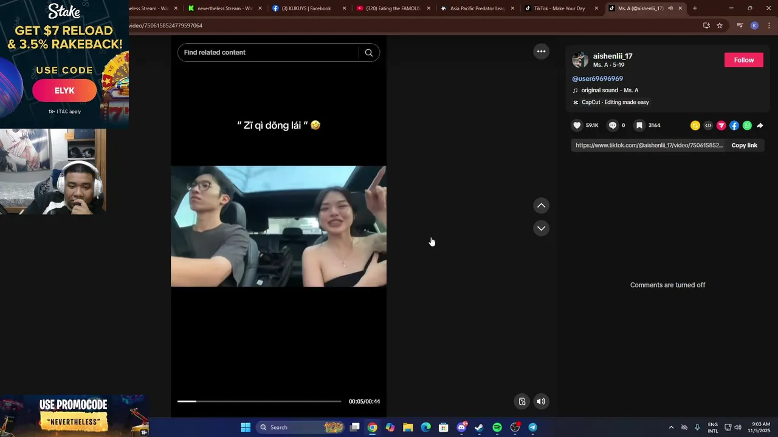Open a new browser tab

pos(695,8)
